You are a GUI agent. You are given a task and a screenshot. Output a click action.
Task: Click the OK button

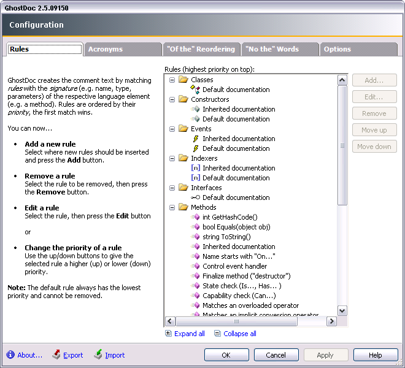[x=226, y=355]
